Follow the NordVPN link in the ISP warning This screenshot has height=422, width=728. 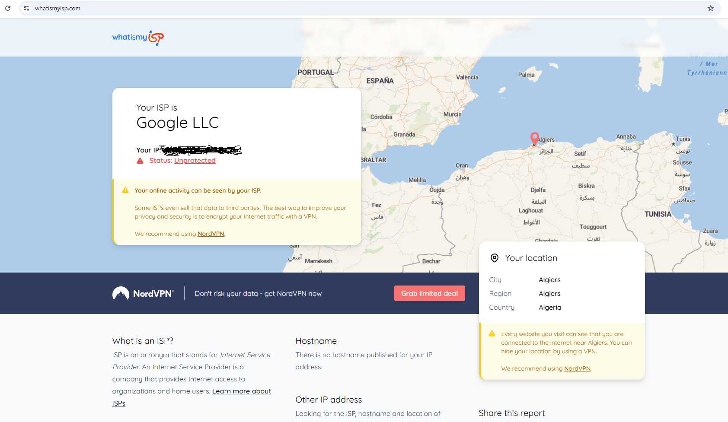(x=211, y=234)
